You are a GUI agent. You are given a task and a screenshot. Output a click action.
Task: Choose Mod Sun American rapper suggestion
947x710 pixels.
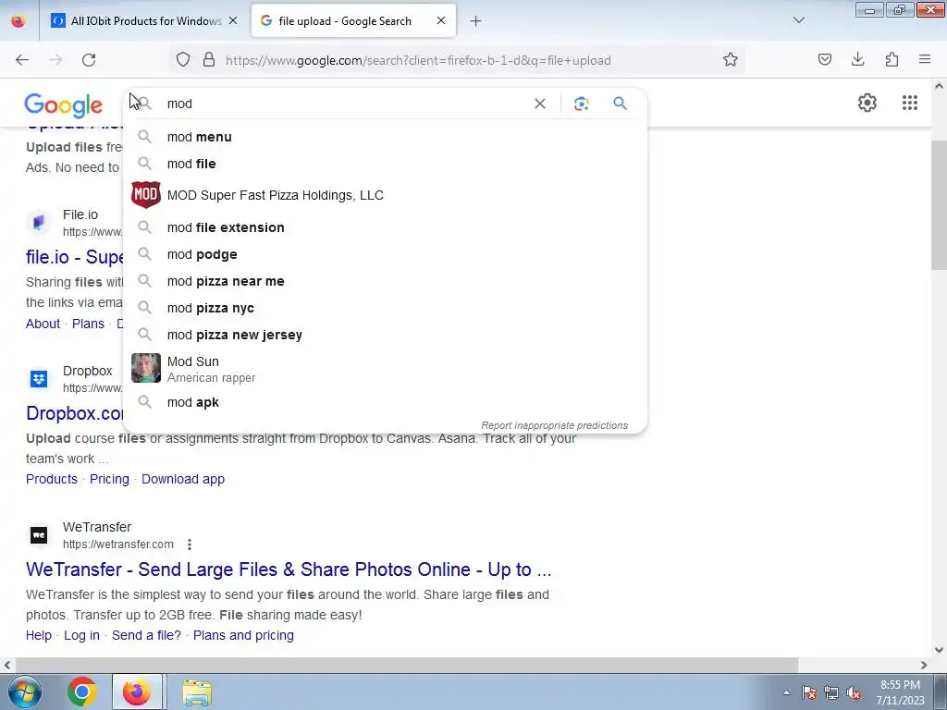coord(385,368)
